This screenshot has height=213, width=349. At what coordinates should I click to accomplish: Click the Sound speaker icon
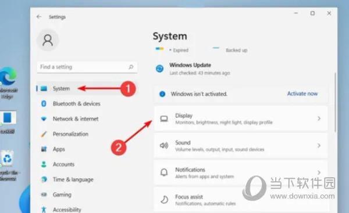pos(164,146)
